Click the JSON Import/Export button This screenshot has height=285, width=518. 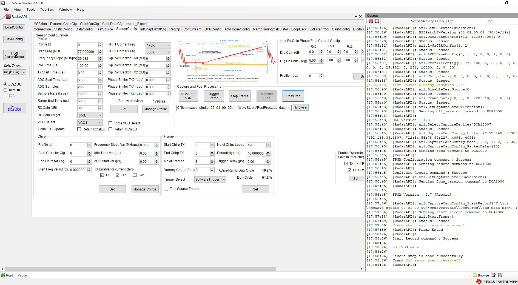click(15, 55)
